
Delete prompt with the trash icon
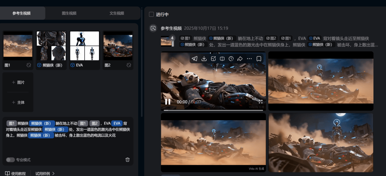point(128,160)
